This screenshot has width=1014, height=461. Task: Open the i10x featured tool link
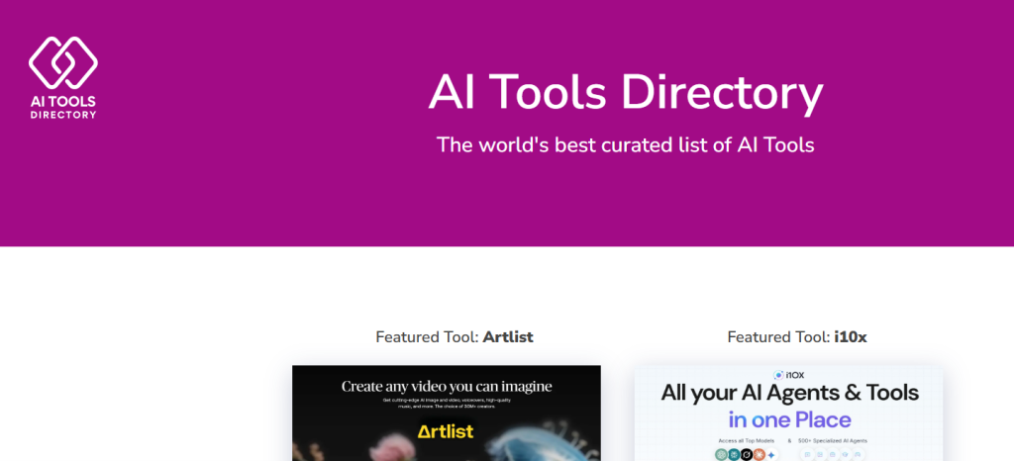point(850,337)
